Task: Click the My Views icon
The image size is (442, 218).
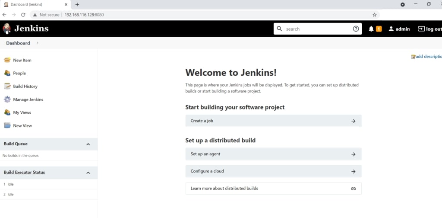Action: pos(7,112)
